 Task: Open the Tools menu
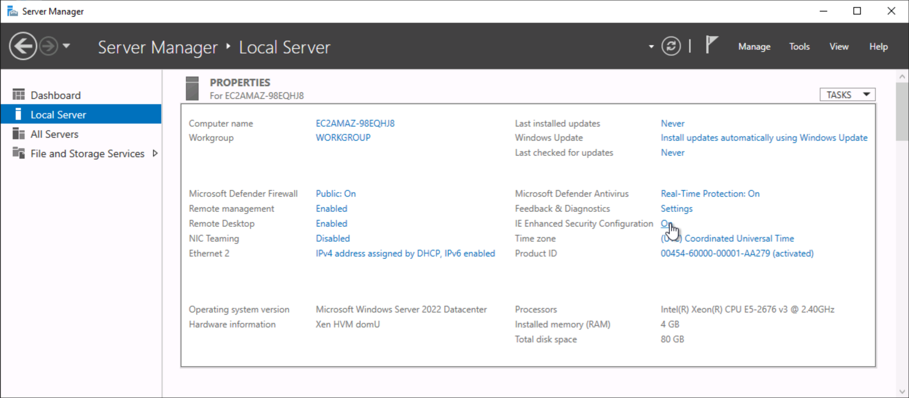799,47
